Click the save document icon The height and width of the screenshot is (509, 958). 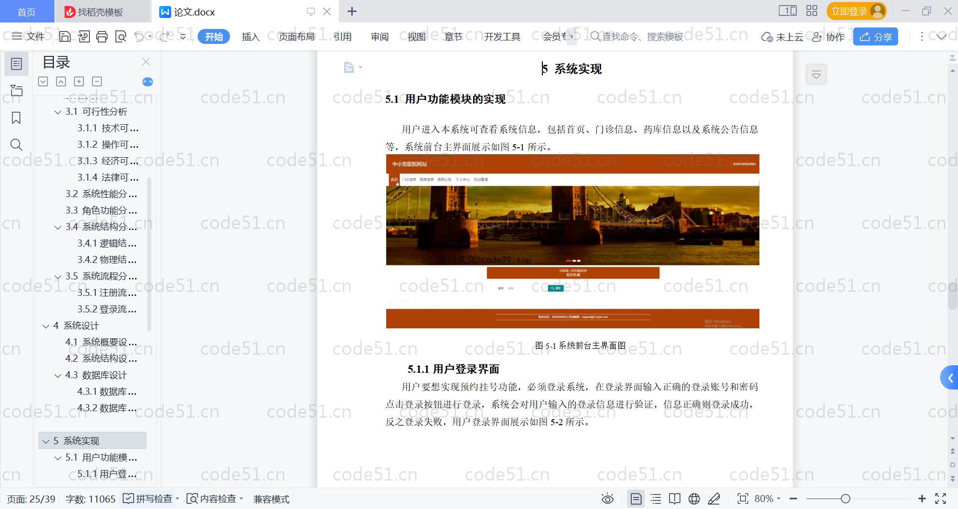(x=65, y=36)
